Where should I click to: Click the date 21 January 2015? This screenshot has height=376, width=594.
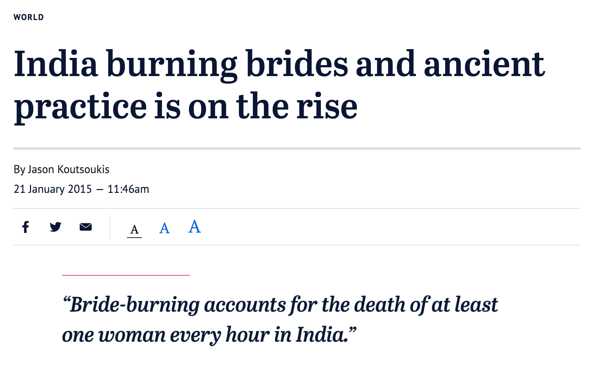click(53, 189)
